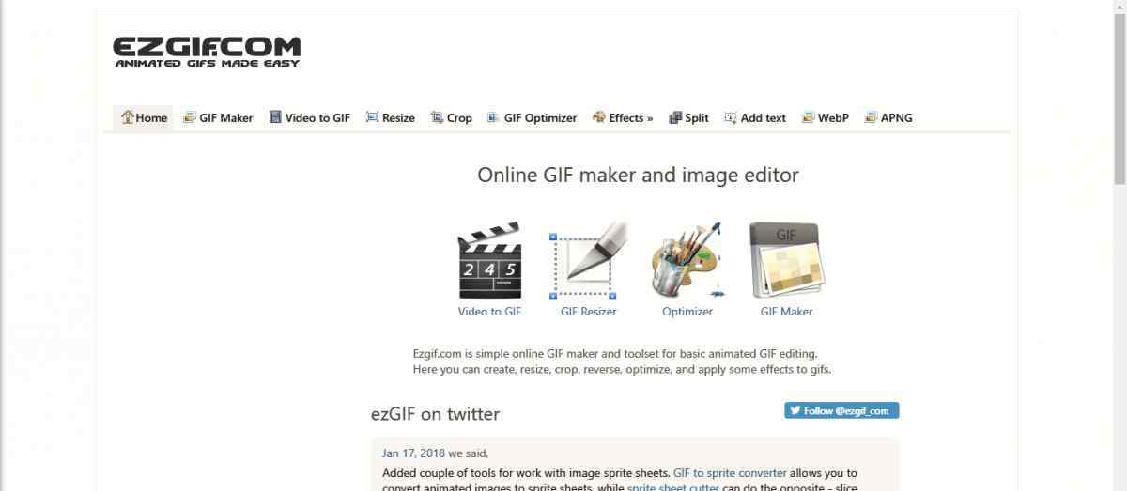Go to the Home tab

point(144,117)
